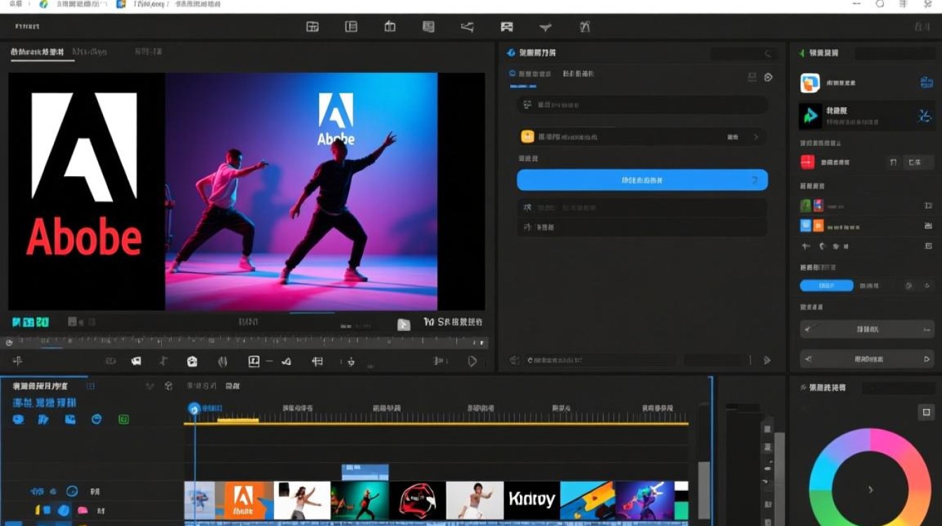The height and width of the screenshot is (526, 942).
Task: Toggle the outlined circle on the video track row
Action: coord(71,492)
